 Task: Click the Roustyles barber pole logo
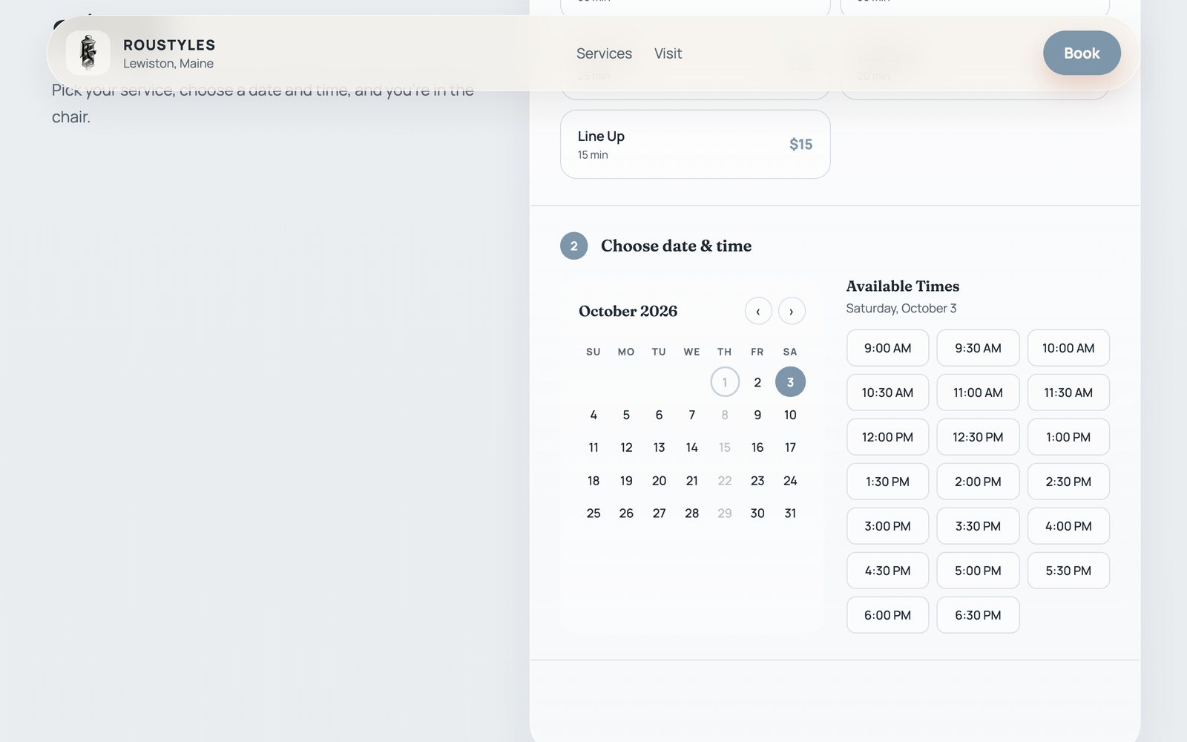[88, 53]
